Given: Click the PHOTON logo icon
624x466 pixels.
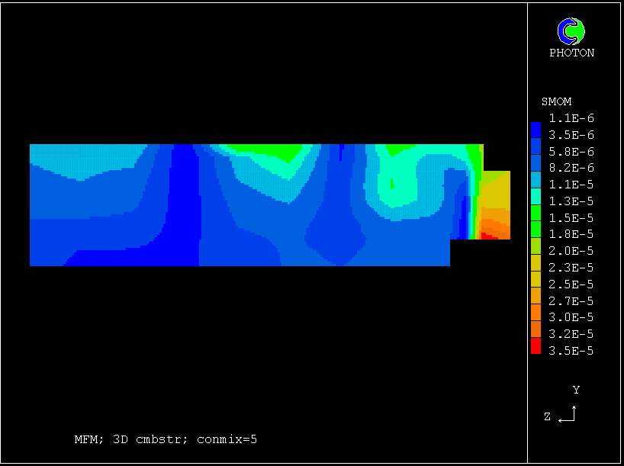Looking at the screenshot, I should [571, 31].
